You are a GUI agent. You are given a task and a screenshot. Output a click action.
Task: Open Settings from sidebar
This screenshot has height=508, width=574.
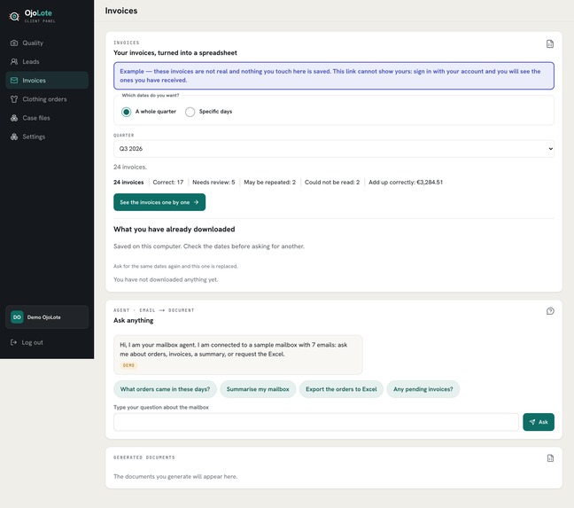coord(47,137)
